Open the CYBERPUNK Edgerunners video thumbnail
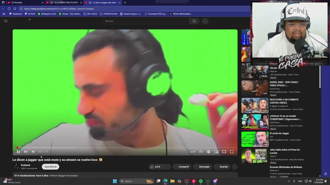This screenshot has height=185, width=330. [255, 122]
